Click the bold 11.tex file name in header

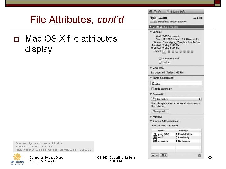coord(163,18)
